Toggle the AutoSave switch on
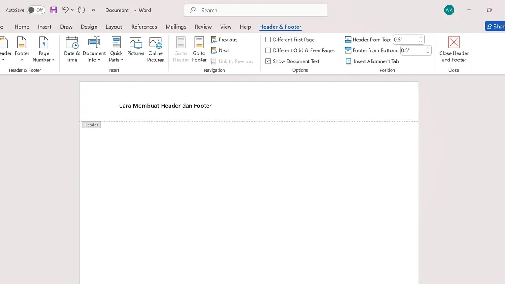The width and height of the screenshot is (505, 284). click(x=36, y=10)
